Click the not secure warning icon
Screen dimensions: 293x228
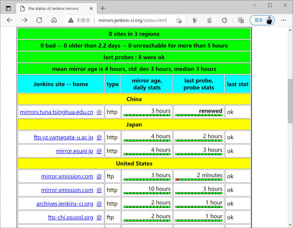[x=71, y=20]
